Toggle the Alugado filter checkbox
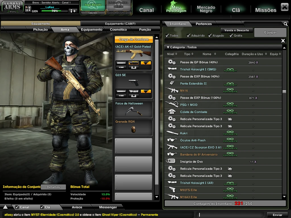Screen dimensions: 291x218 (210, 35)
